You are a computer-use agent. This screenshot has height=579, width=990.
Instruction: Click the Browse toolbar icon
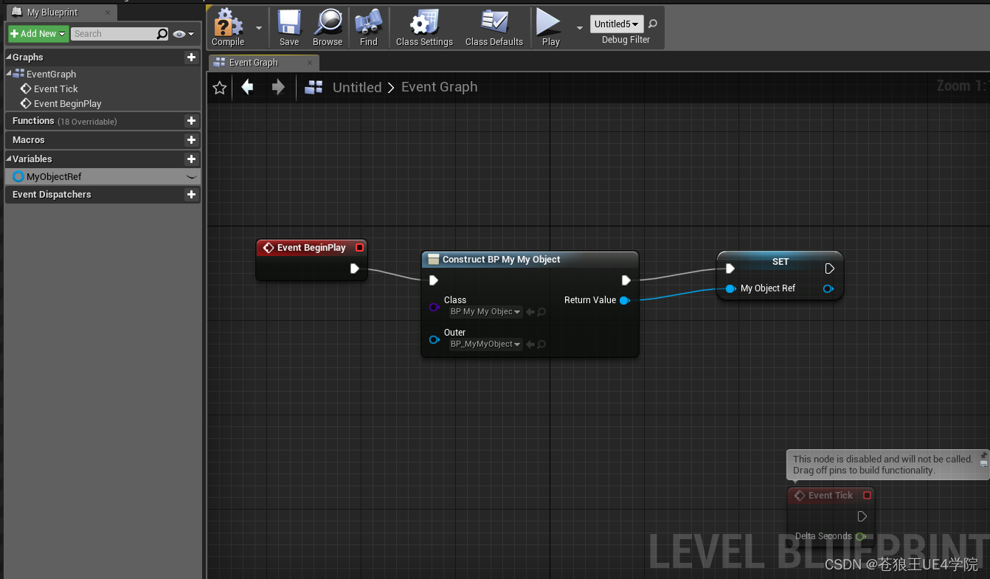(x=328, y=28)
